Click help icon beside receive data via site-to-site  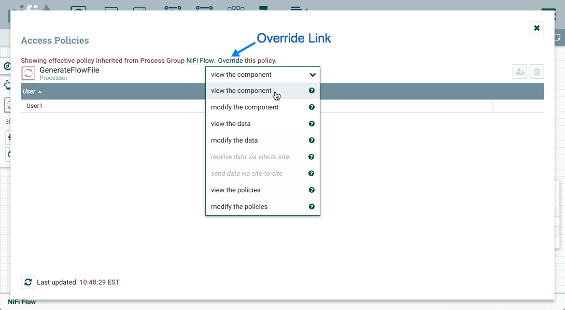[312, 157]
